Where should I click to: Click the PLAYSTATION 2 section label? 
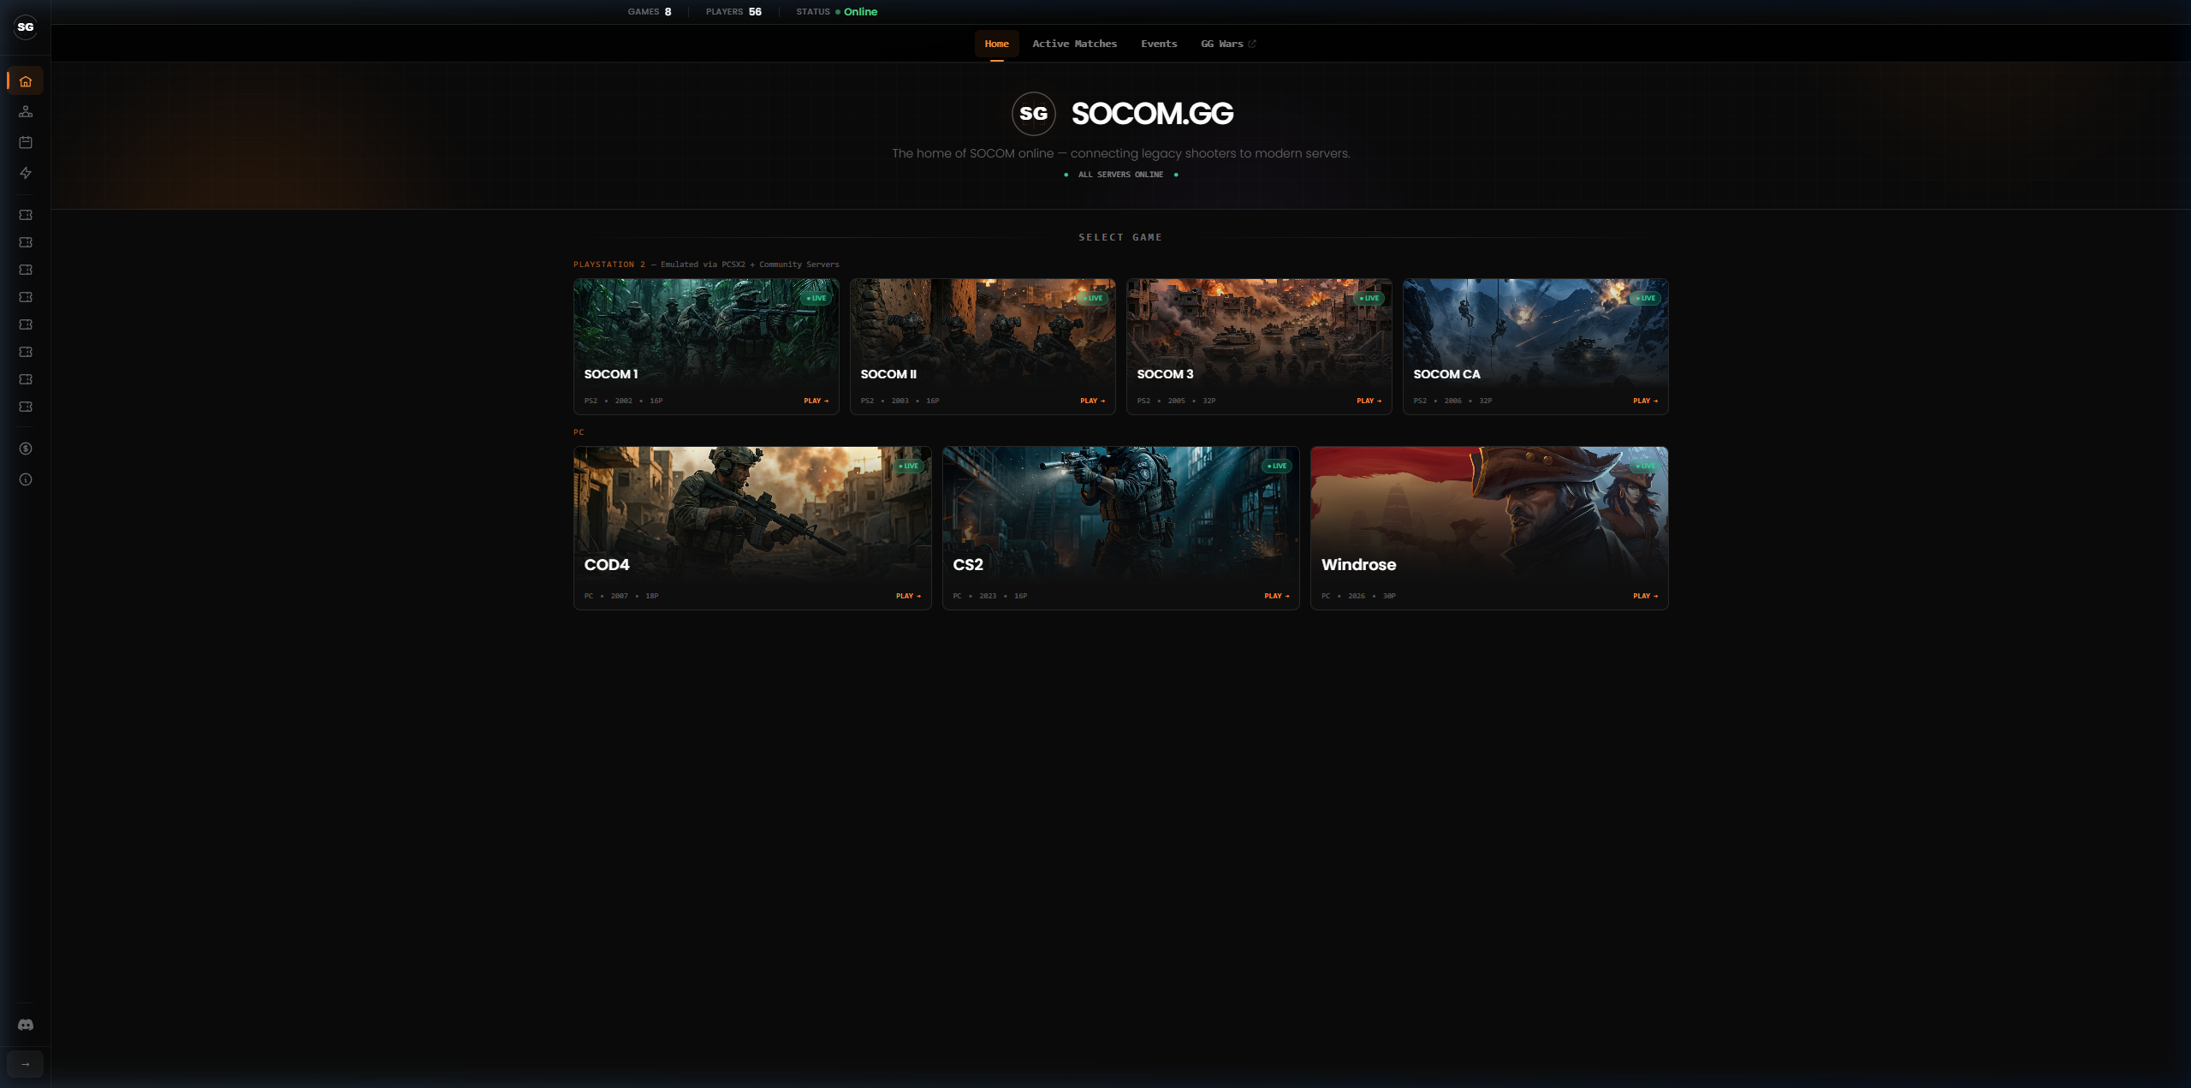pos(609,265)
